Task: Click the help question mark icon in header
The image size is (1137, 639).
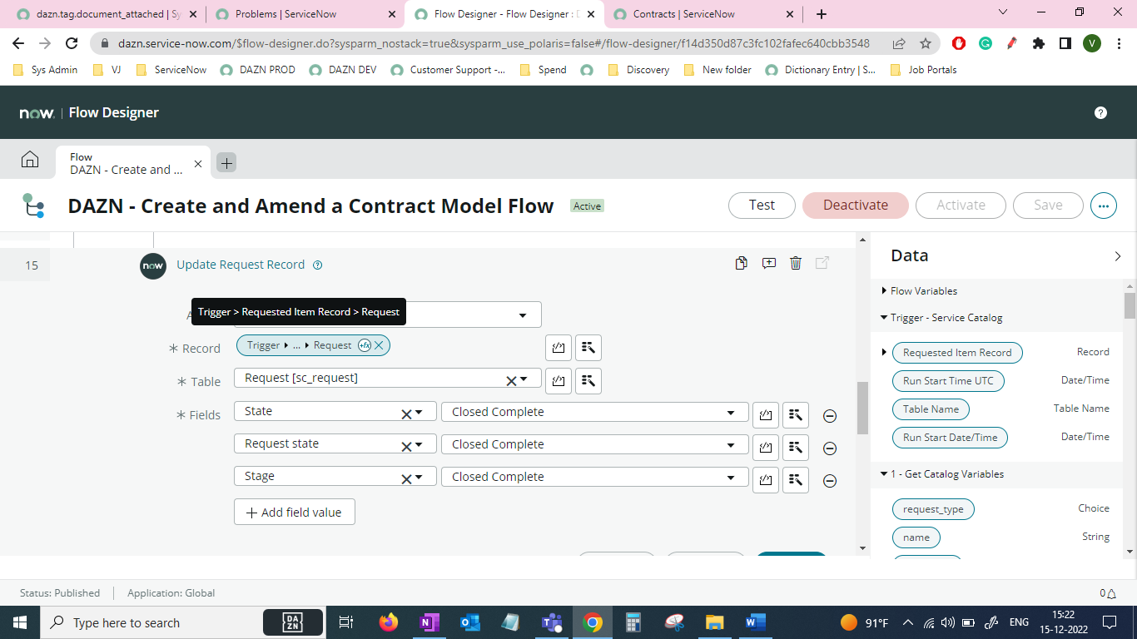Action: pos(1100,112)
